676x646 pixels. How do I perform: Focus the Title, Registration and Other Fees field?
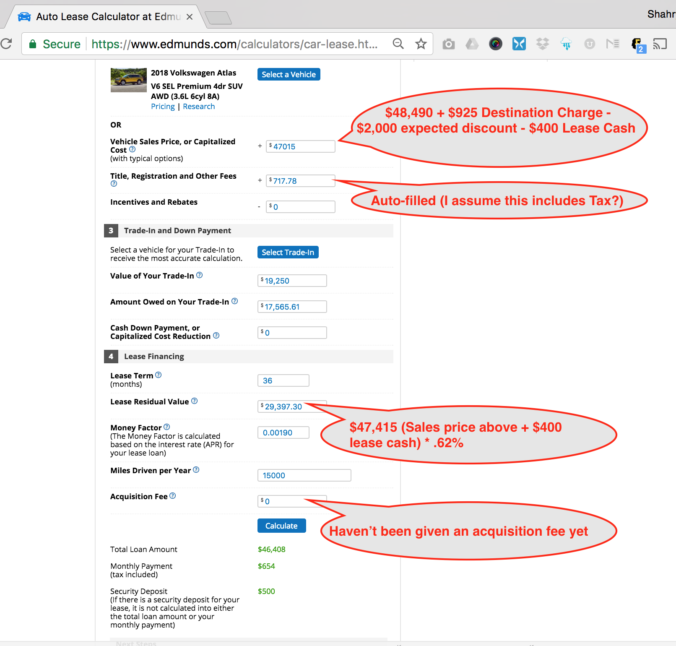coord(300,181)
